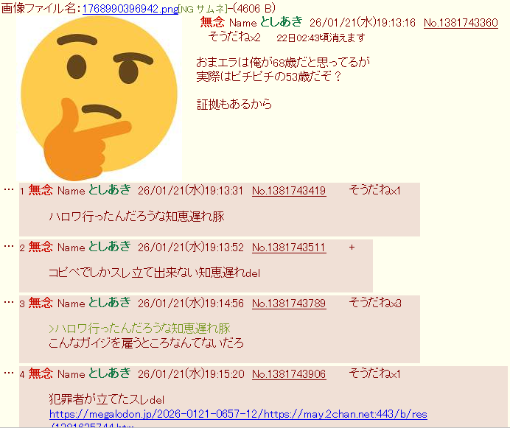Viewport: 510px width, 428px height.
Task: Open the megalodon.jp archive link
Action: 238,414
